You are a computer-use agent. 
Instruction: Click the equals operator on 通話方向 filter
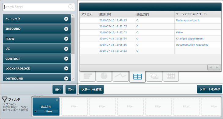pos(36,111)
